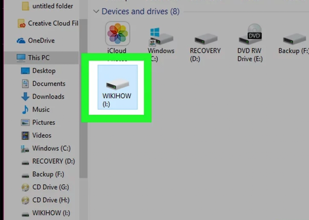Screen dimensions: 309x220
Task: Click the OneDrive cloud icon in sidebar
Action: [21, 41]
